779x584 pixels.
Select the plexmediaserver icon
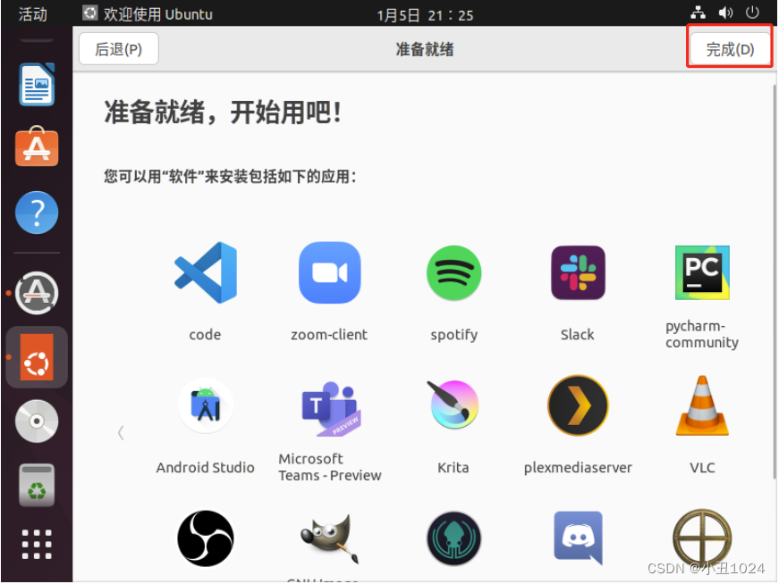coord(578,405)
